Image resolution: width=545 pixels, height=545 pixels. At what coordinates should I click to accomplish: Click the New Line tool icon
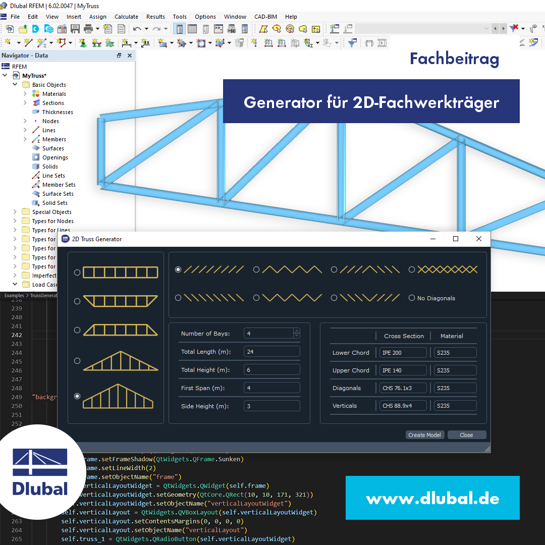tap(28, 43)
